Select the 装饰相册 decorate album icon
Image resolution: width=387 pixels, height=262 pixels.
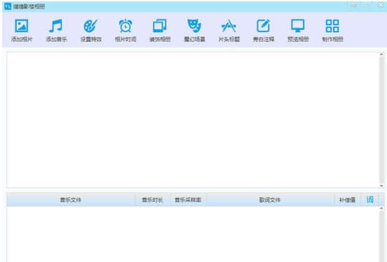tap(160, 26)
